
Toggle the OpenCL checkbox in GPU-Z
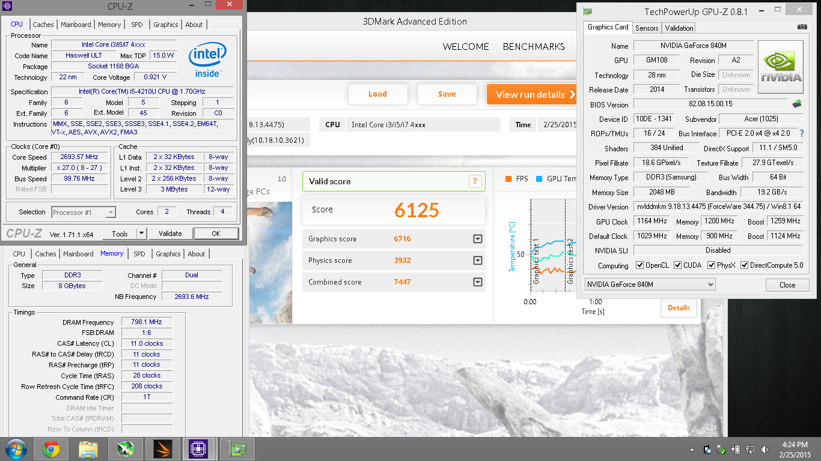(x=640, y=265)
